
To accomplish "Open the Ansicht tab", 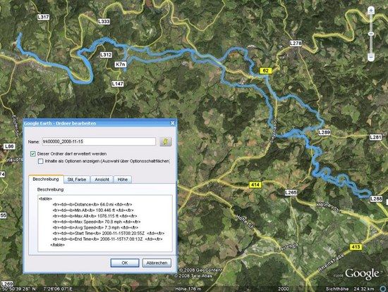I will (x=102, y=179).
